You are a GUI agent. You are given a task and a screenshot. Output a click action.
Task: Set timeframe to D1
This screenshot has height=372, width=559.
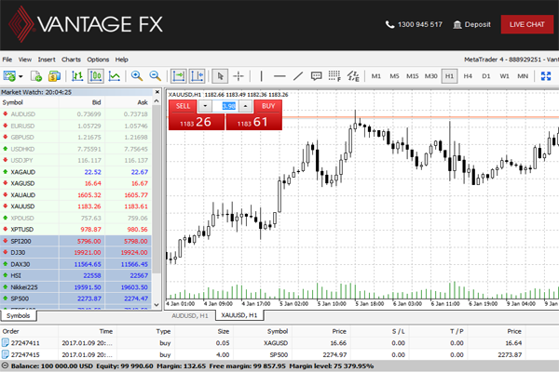pos(486,76)
